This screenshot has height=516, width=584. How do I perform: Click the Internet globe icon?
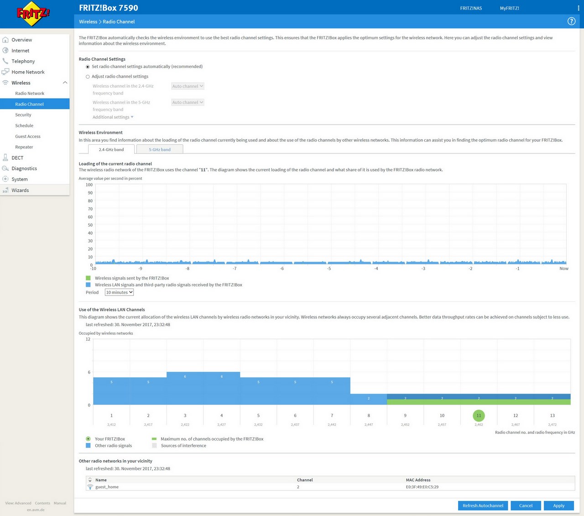5,50
